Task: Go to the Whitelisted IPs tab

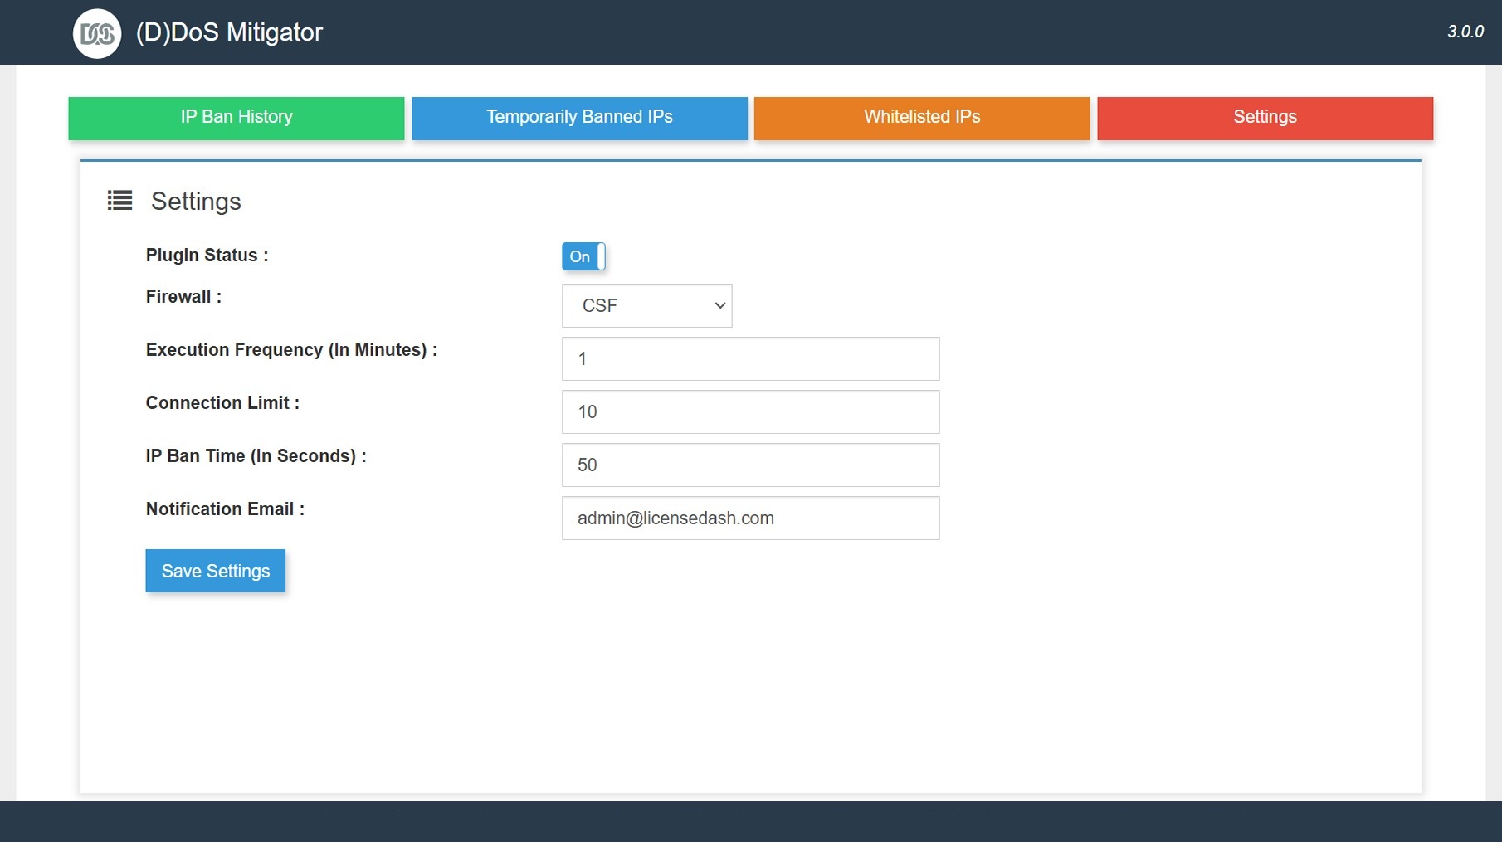Action: [921, 118]
